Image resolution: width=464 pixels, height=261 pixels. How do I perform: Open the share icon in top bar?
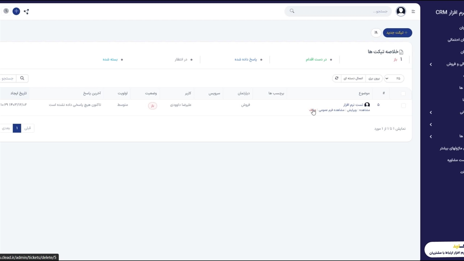26,12
